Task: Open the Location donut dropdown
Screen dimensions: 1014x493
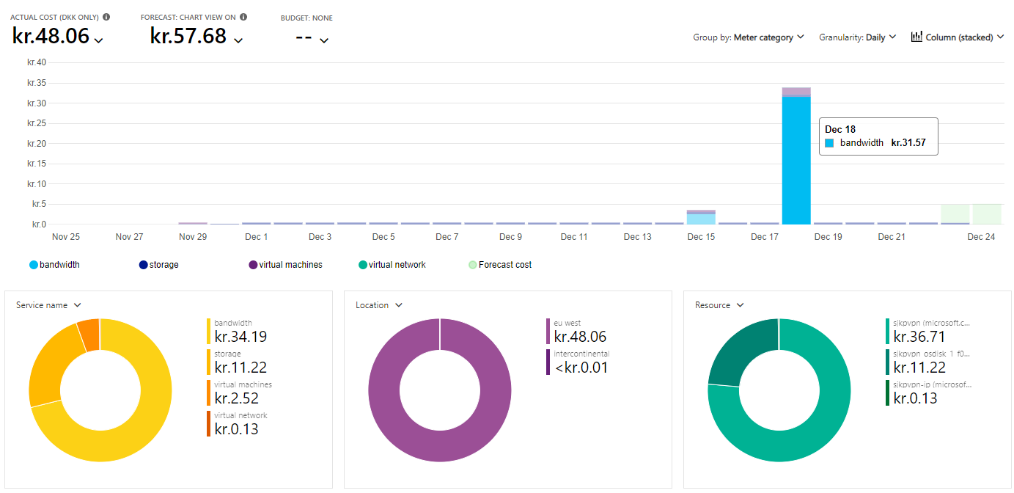Action: (379, 305)
